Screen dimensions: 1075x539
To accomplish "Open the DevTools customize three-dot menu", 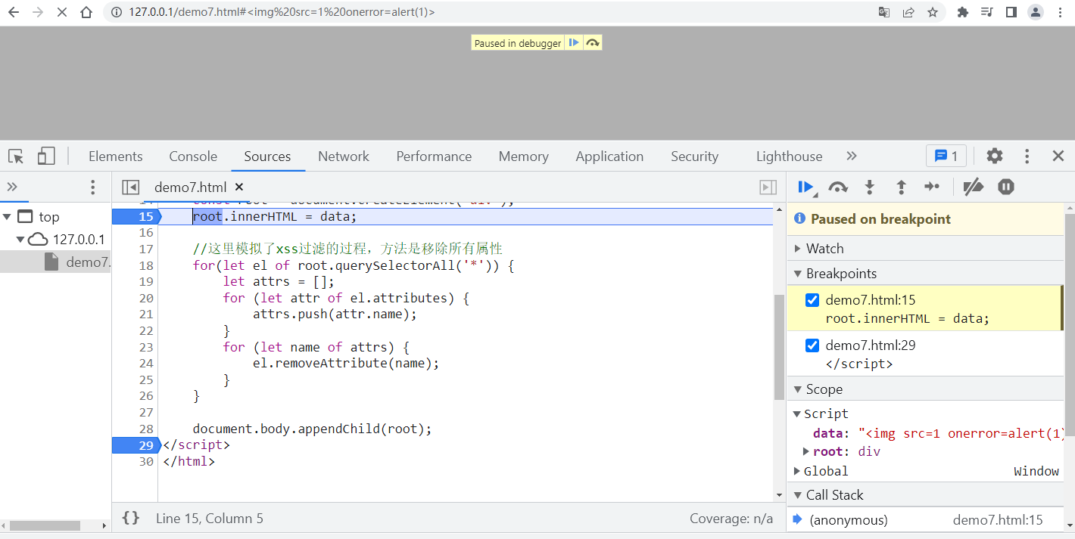I will pos(1027,156).
